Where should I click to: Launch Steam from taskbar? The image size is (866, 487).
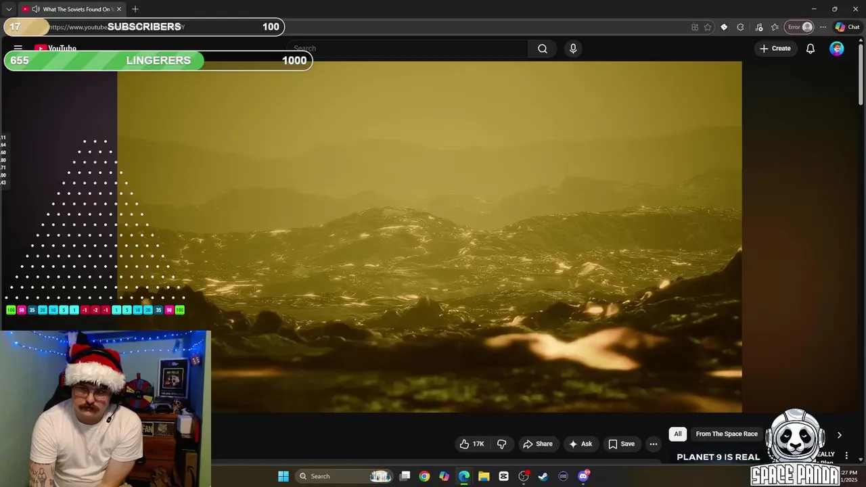click(543, 476)
